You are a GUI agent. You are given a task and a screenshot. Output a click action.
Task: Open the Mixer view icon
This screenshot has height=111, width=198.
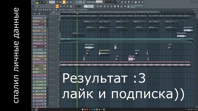click(x=108, y=6)
